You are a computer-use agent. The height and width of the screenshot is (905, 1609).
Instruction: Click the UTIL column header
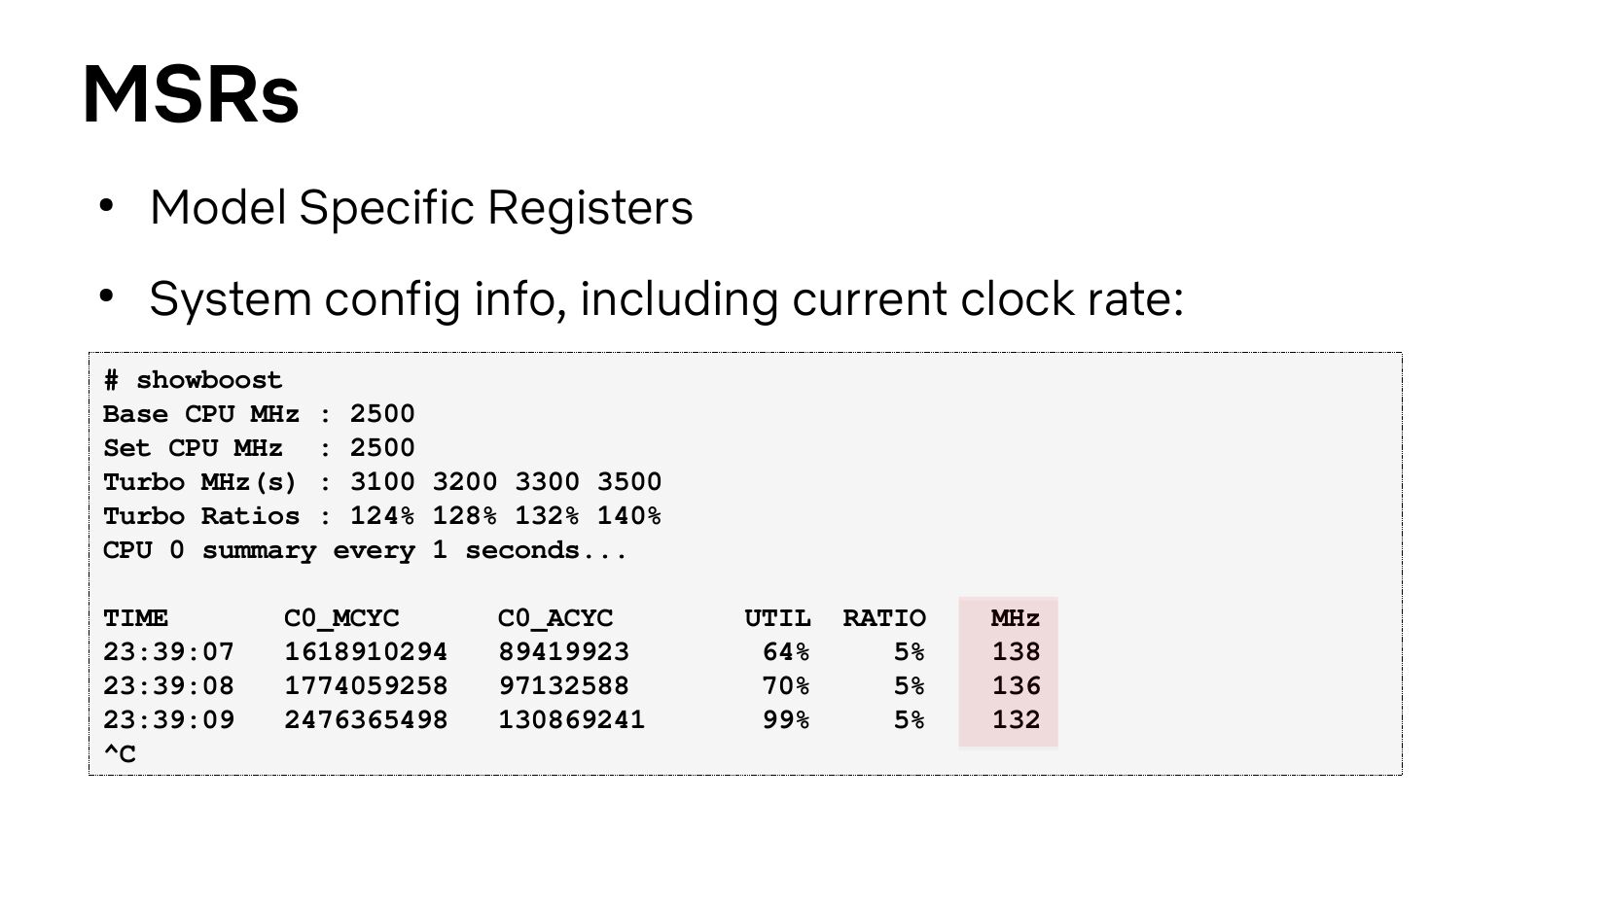click(x=776, y=618)
